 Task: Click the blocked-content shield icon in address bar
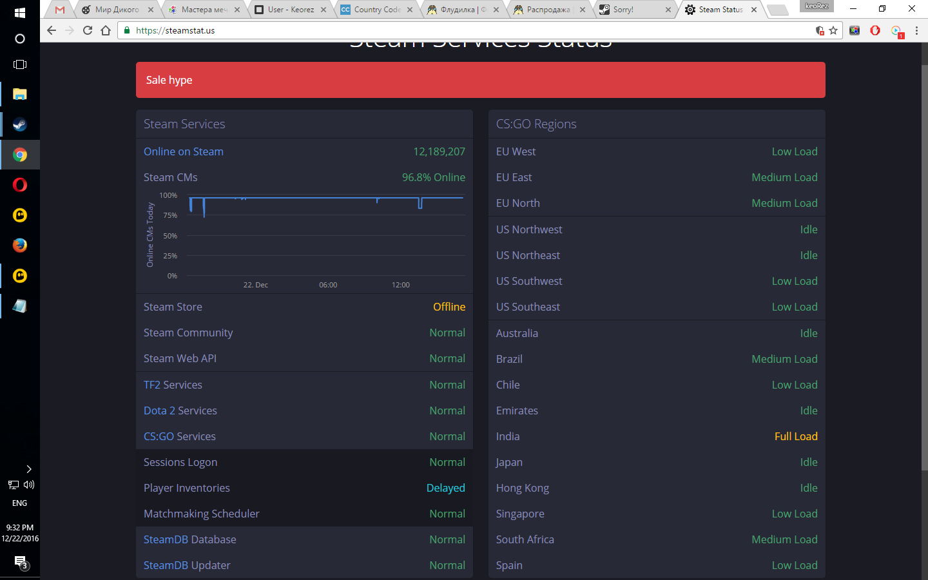(820, 30)
